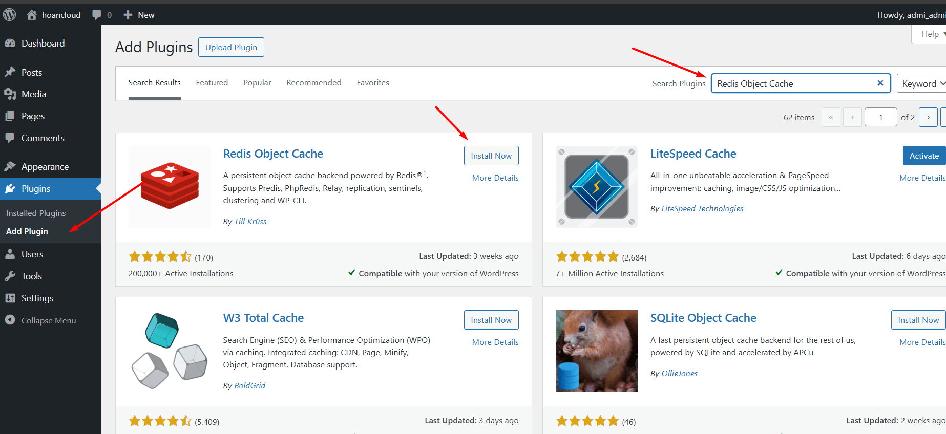This screenshot has width=946, height=434.
Task: Click the plus New content icon
Action: tap(128, 15)
